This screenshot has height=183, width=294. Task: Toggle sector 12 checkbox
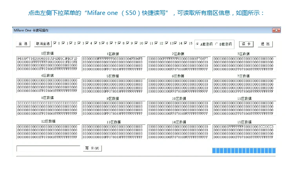coord(156,43)
